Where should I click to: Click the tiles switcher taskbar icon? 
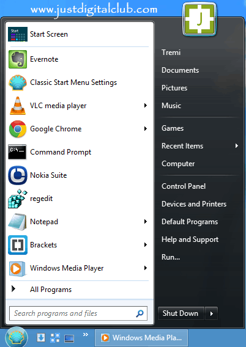(55, 338)
